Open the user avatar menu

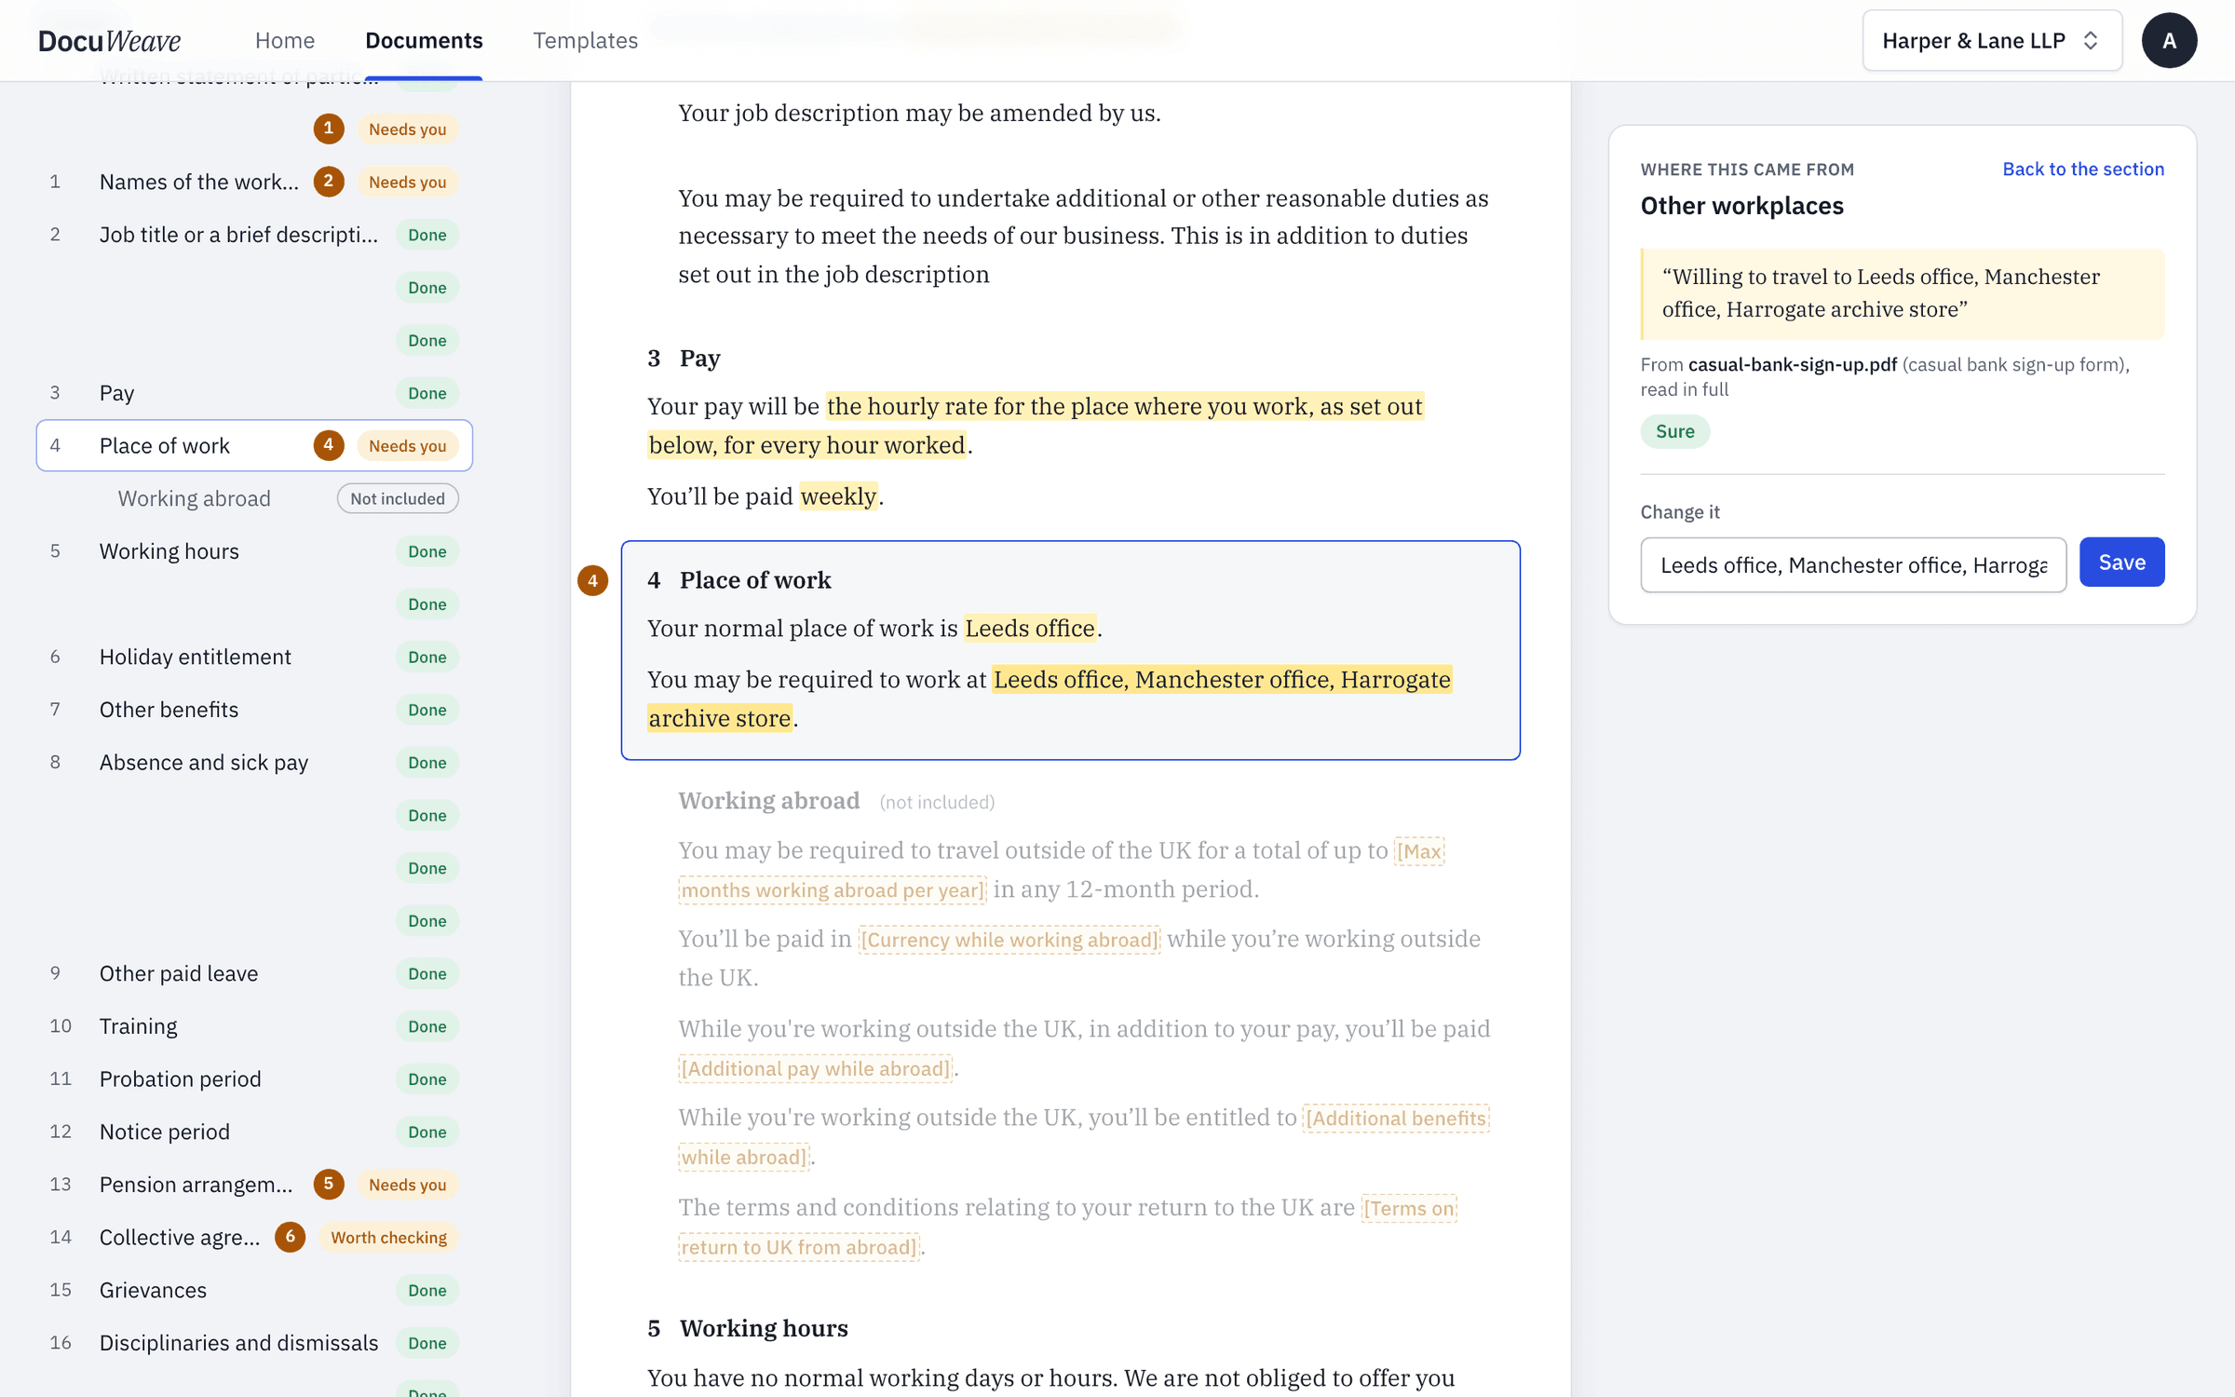[x=2169, y=40]
